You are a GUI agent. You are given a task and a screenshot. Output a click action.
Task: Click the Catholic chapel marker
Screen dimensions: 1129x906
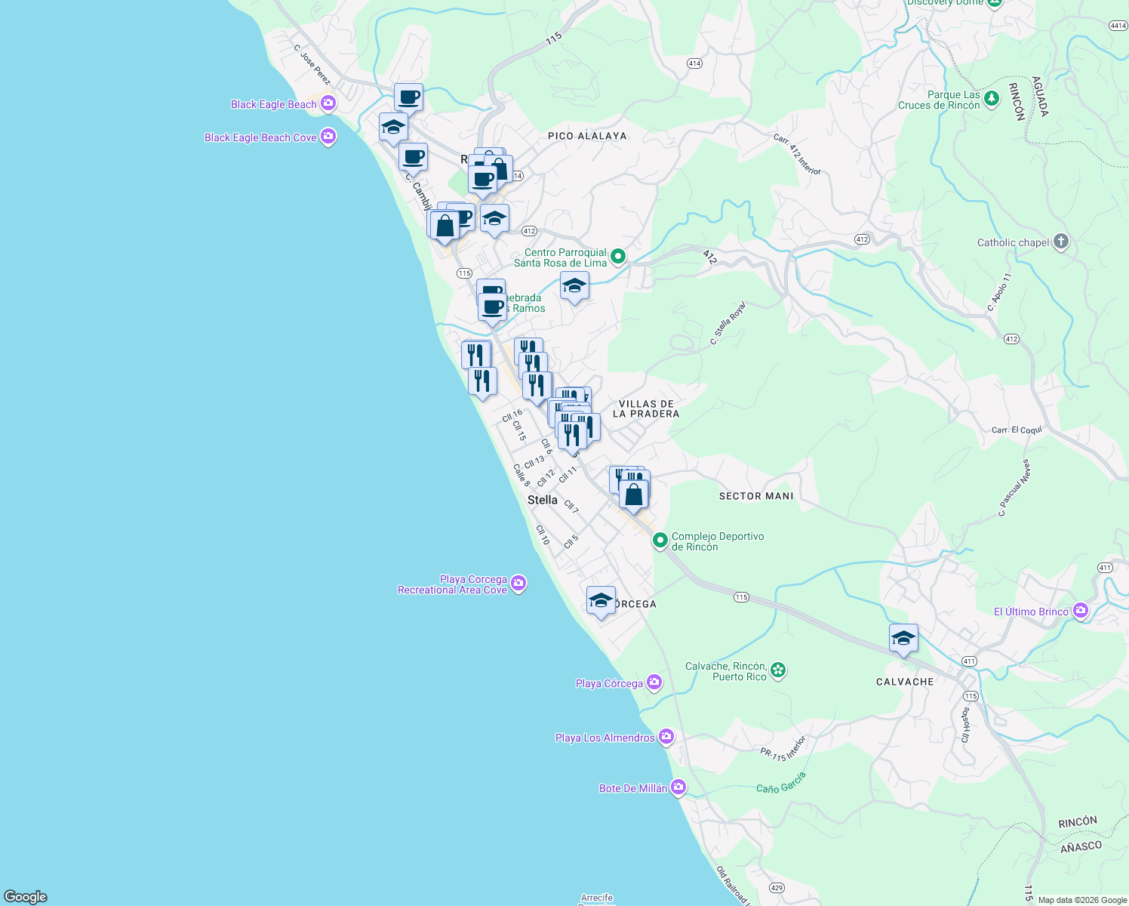[1061, 242]
